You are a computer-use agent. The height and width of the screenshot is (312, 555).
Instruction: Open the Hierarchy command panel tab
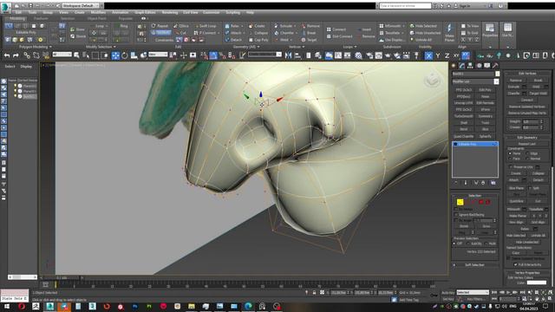point(470,66)
